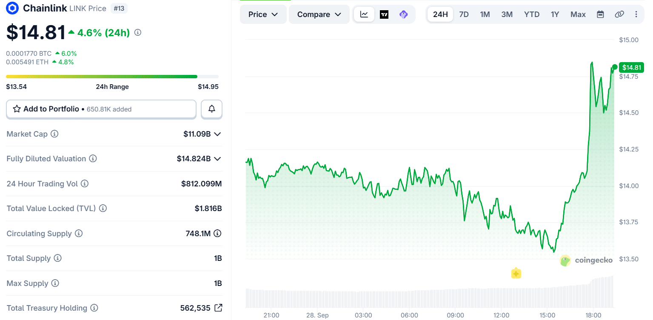This screenshot has height=320, width=653.
Task: Select the 1Y timeframe tab
Action: pos(555,14)
